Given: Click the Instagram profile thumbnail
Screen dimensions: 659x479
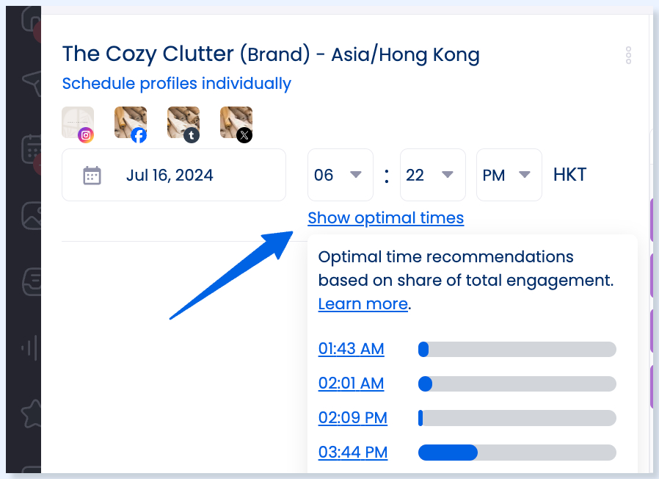Looking at the screenshot, I should point(78,123).
